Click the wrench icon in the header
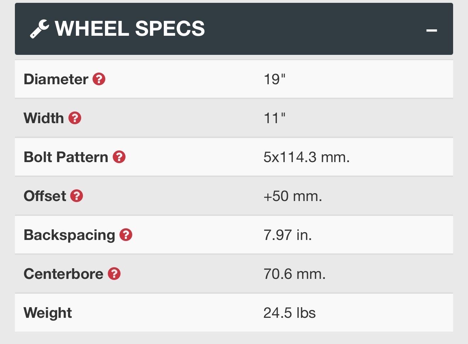Image resolution: width=468 pixels, height=344 pixels. tap(39, 29)
